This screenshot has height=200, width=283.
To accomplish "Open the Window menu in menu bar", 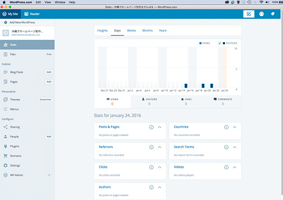I will pos(60,2).
